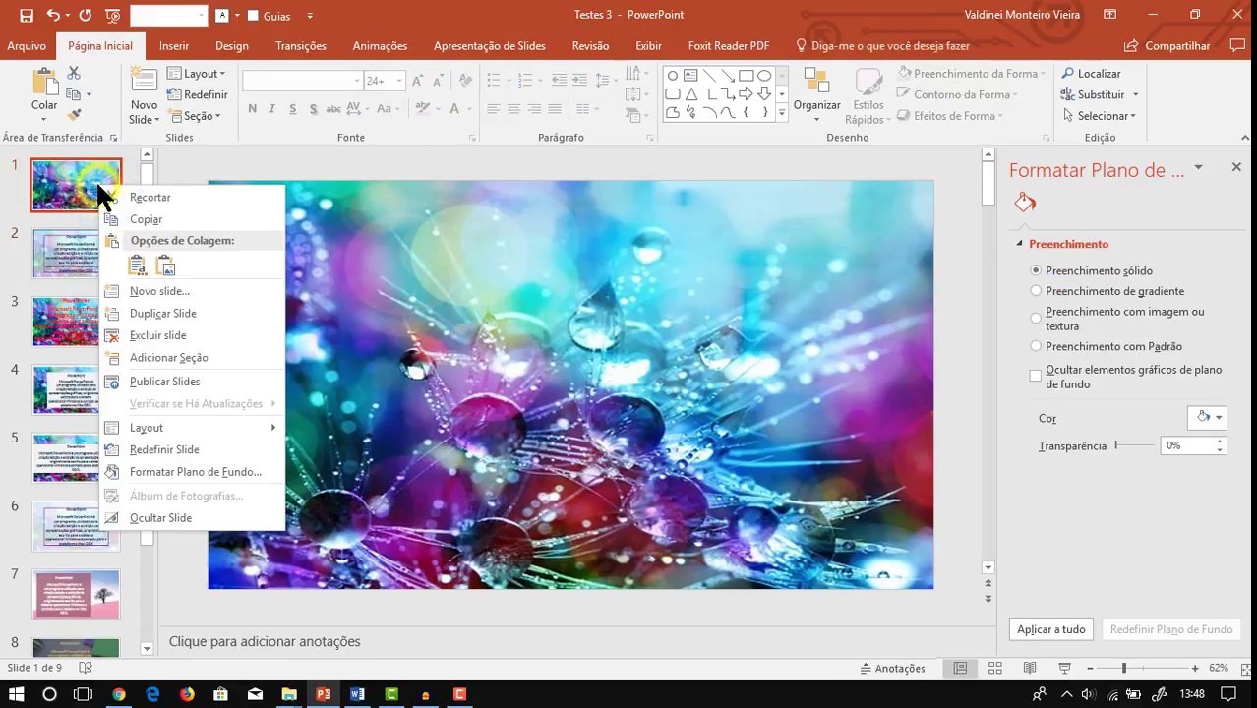Click keep-source-formatting paste option icon
This screenshot has height=708, width=1257.
tap(138, 265)
